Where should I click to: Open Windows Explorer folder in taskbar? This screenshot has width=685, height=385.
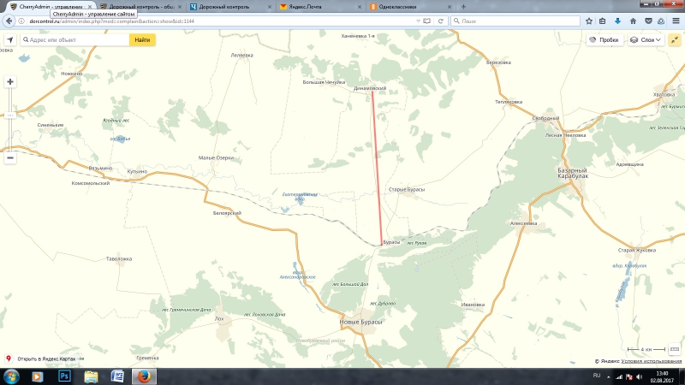[x=91, y=376]
